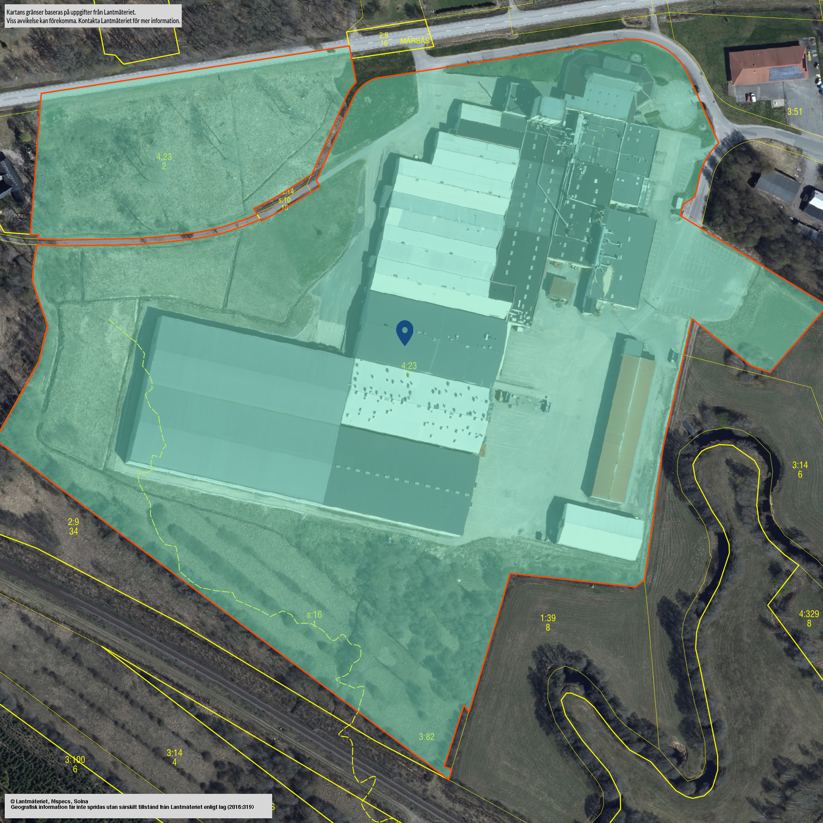Viewport: 823px width, 823px height.
Task: Select parcel label 3:51
Action: click(x=794, y=112)
